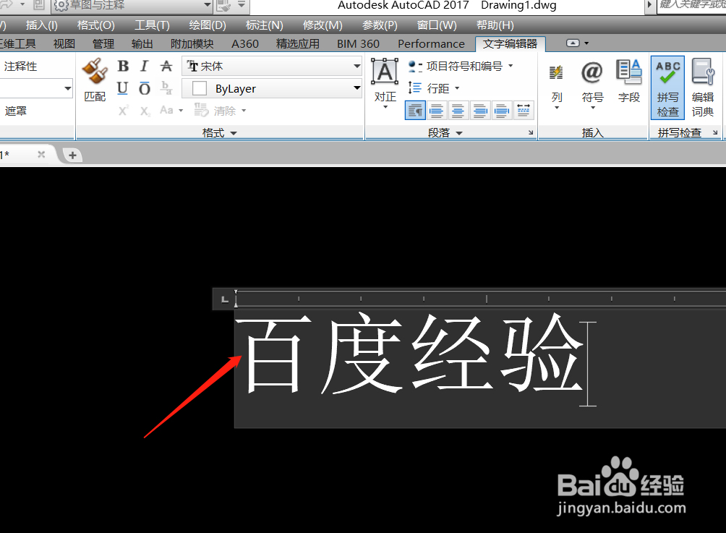Open the 窗口(W) menu
726x533 pixels.
[x=437, y=25]
